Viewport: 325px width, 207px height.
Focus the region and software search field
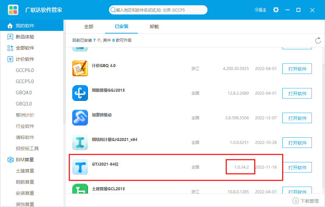point(158,10)
